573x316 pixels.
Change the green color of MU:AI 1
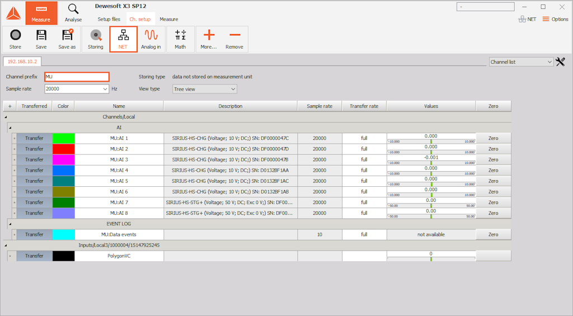coord(64,138)
